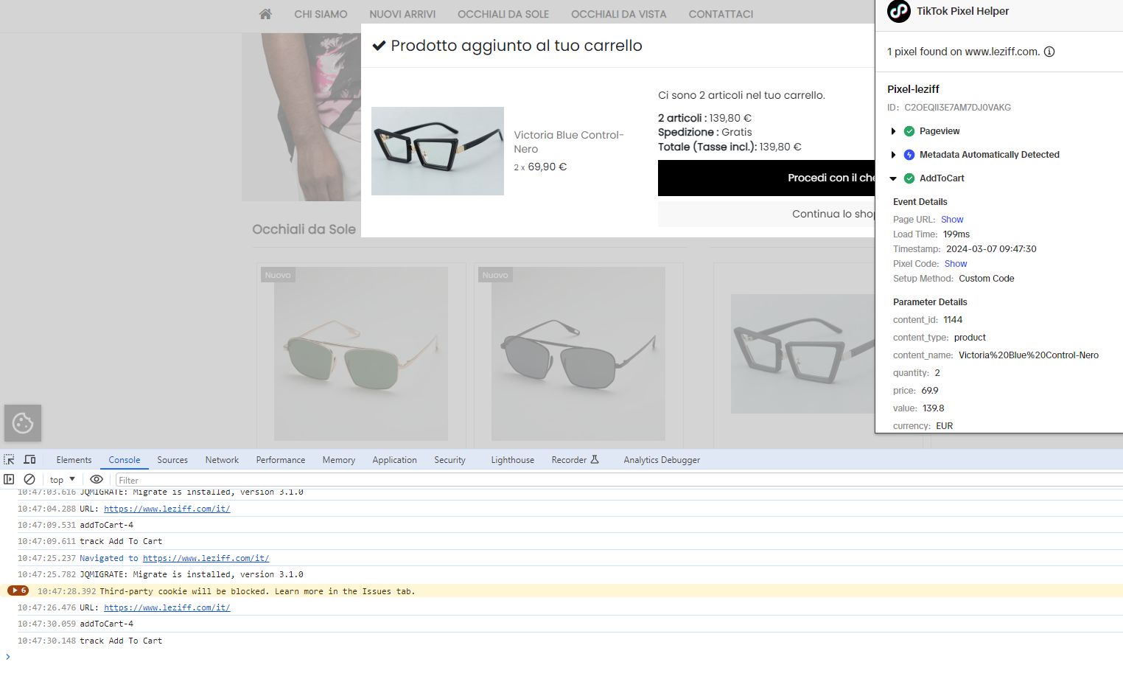The width and height of the screenshot is (1123, 676).
Task: Open the Lighthouse tab
Action: click(513, 459)
